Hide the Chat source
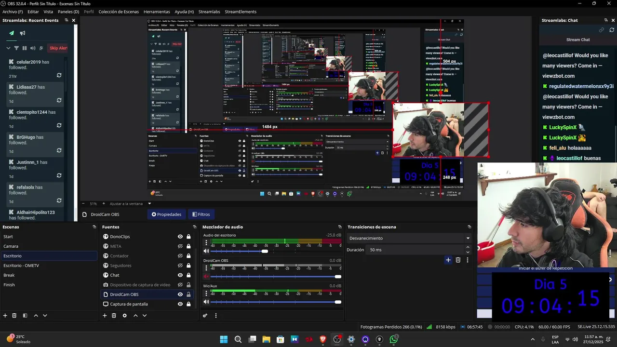Screen dimensions: 617x347 [180, 275]
